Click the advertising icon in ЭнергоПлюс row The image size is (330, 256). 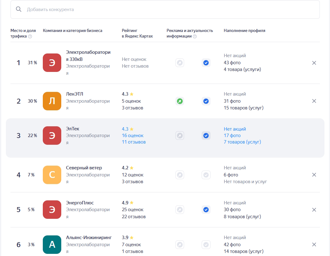pos(180,210)
